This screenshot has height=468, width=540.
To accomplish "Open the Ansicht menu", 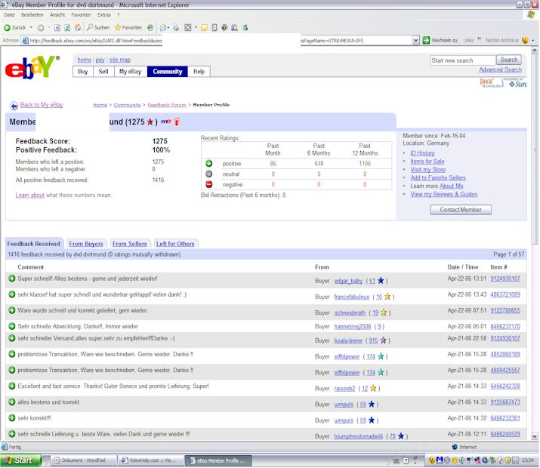I will click(x=57, y=15).
